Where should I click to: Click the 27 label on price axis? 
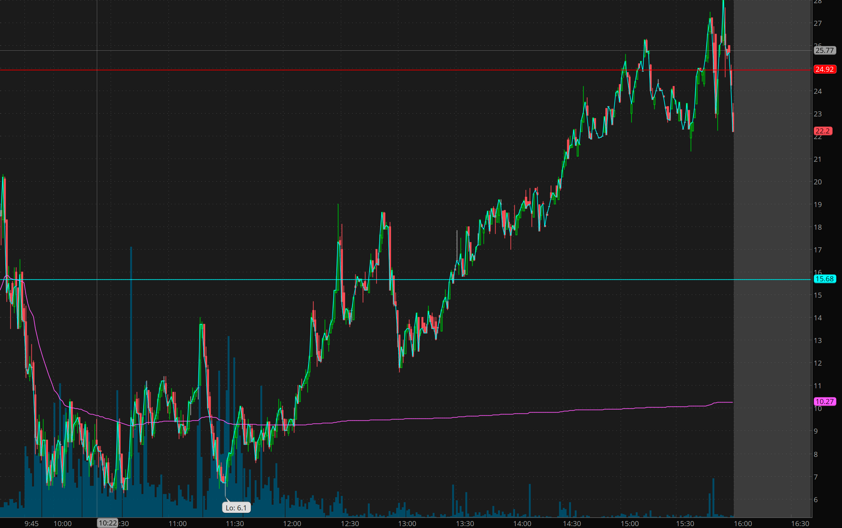tap(817, 23)
